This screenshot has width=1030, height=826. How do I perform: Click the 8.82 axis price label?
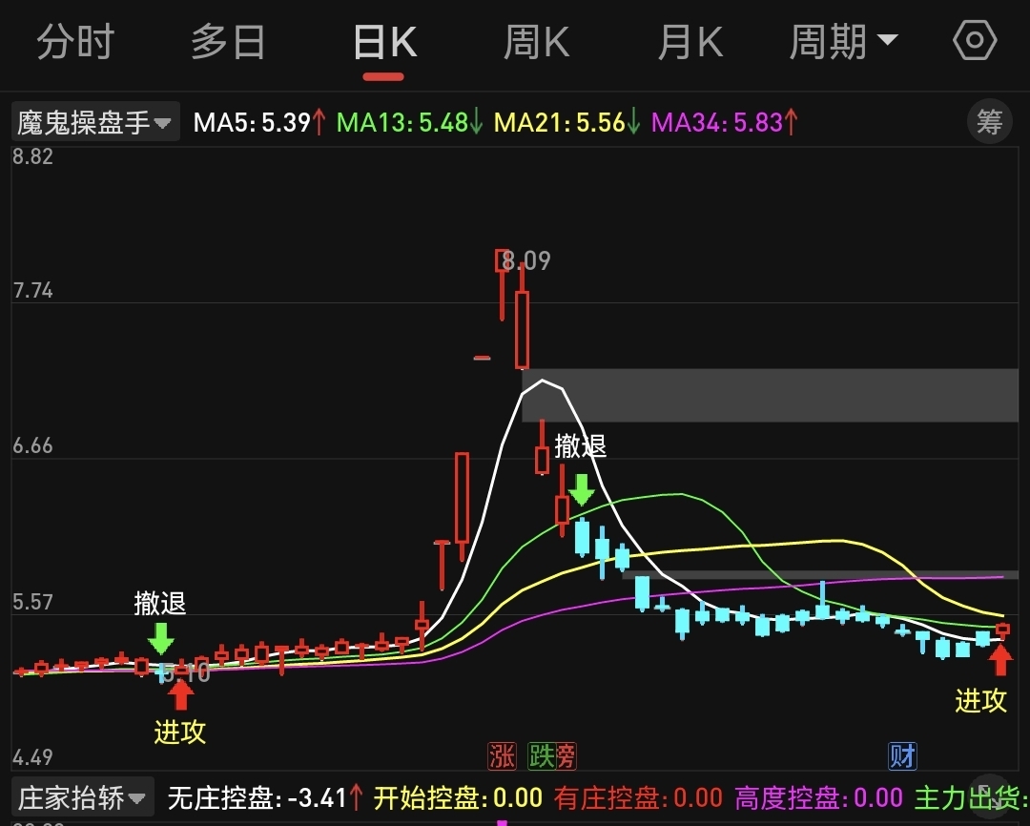pos(32,156)
